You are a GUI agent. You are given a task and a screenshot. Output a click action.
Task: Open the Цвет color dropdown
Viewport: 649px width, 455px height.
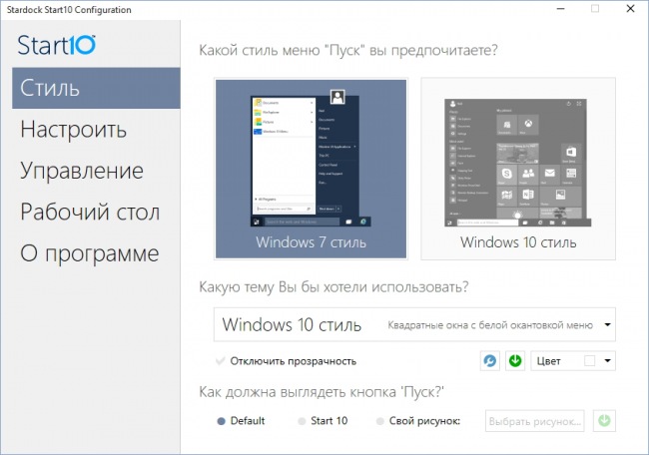[573, 361]
